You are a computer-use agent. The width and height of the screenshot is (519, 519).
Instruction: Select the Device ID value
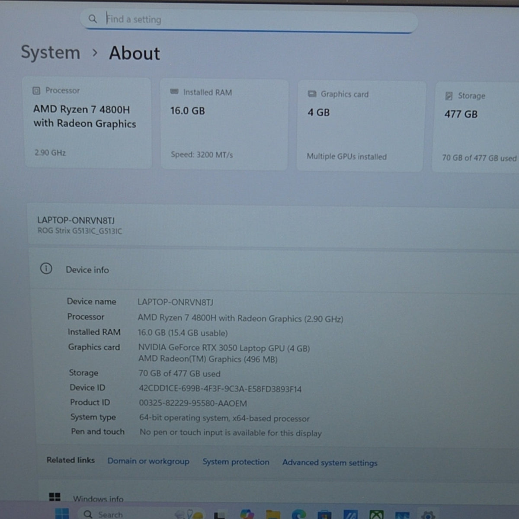(220, 389)
